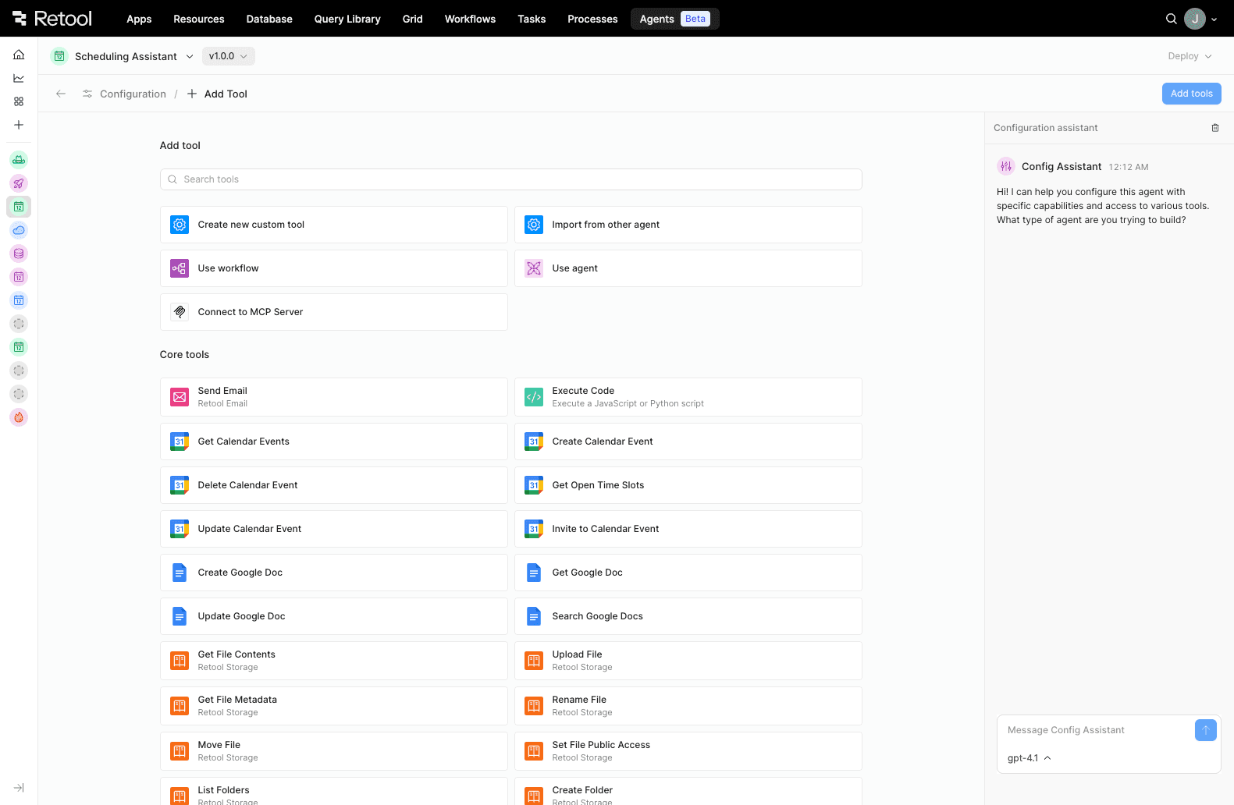
Task: Click the Retool logo
Action: [x=52, y=19]
